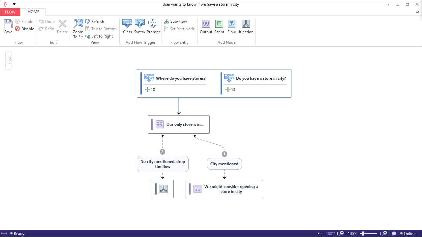Collapse the ribbon with the chevron
The image size is (422, 237).
click(418, 12)
